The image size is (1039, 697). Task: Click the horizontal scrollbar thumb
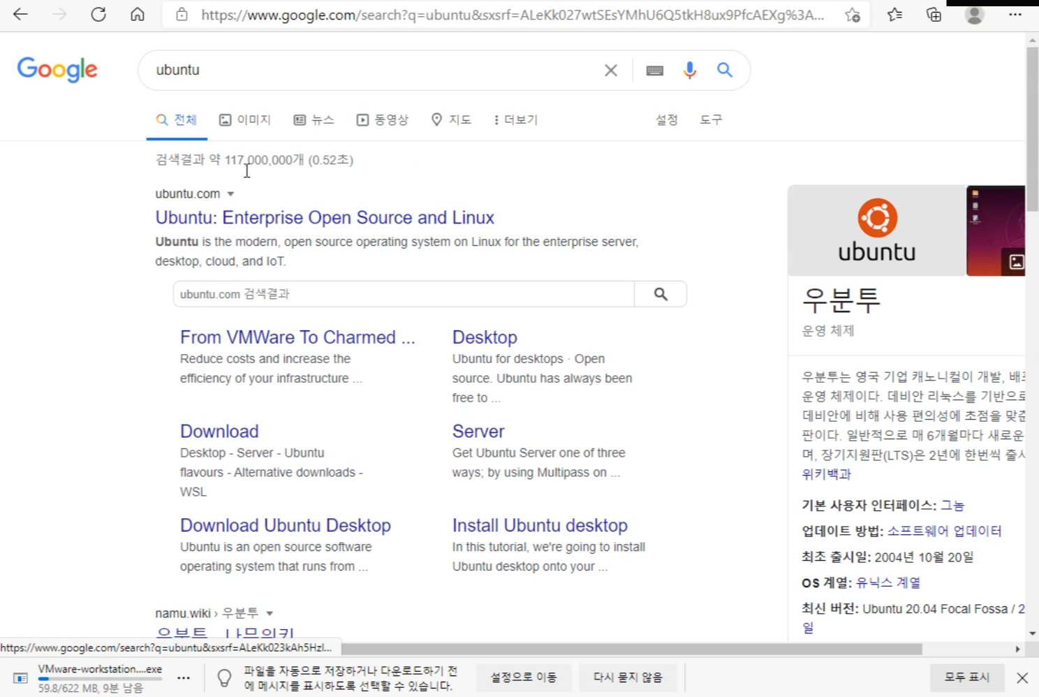point(632,650)
